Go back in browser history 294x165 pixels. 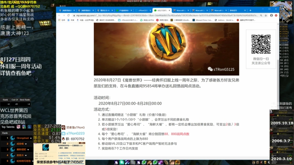tap(60, 16)
